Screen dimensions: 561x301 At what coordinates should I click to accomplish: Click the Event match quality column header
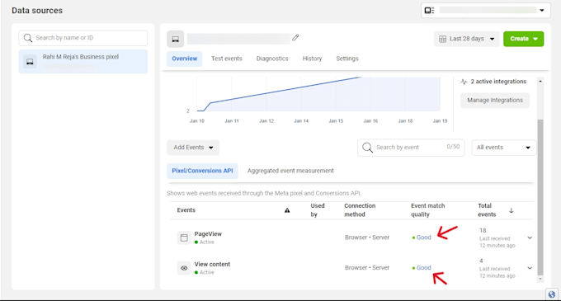428,210
